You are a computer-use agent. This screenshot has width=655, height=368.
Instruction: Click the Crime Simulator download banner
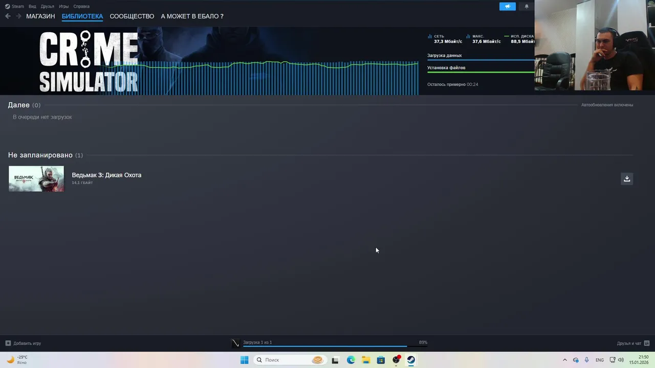[89, 61]
